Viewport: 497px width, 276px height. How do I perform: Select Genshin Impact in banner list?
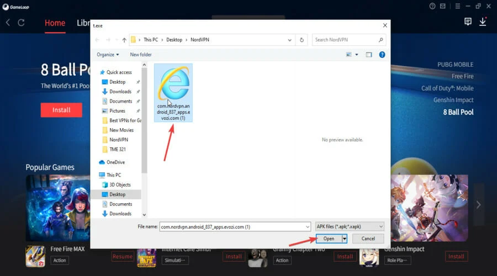[x=453, y=100]
